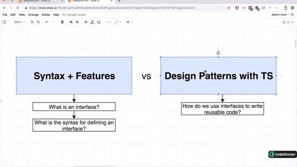Screen dimensions: 297x167
Task: Click the delete trash icon
Action: 62,22
